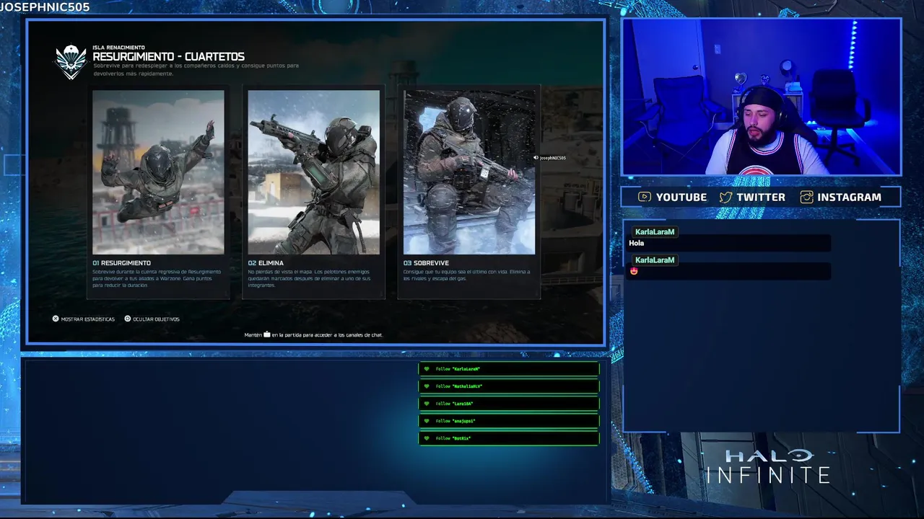The image size is (924, 519).
Task: Click heart icon in Follow Lara10A row
Action: [427, 404]
